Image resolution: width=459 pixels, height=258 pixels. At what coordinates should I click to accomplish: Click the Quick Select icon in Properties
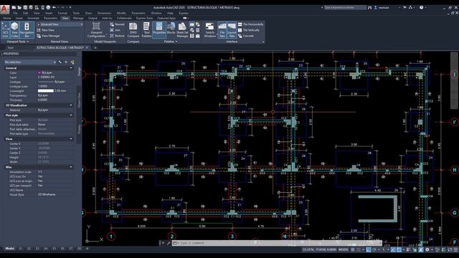pyautogui.click(x=72, y=62)
